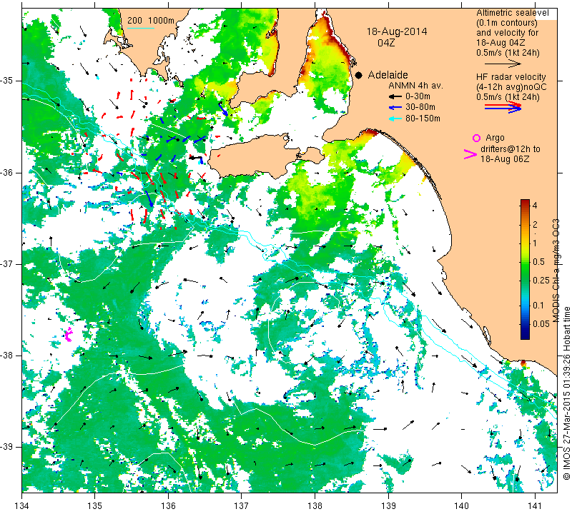Click the red-blue HF radar velocity legend arrow
This screenshot has width=572, height=514.
503,107
